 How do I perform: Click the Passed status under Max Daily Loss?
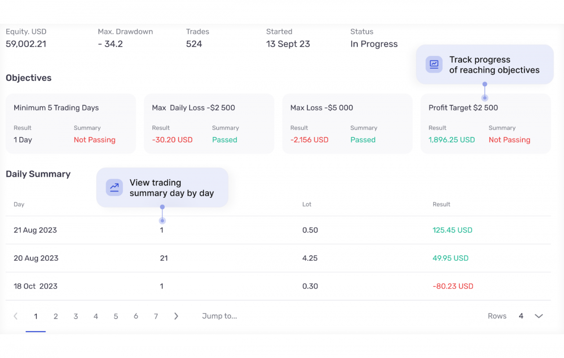click(224, 140)
